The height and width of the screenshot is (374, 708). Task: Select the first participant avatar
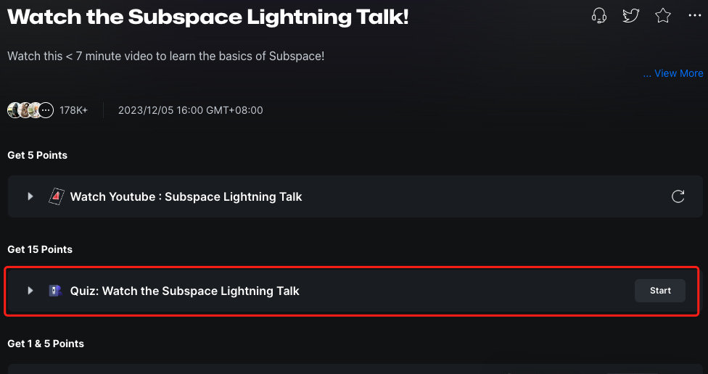[14, 110]
